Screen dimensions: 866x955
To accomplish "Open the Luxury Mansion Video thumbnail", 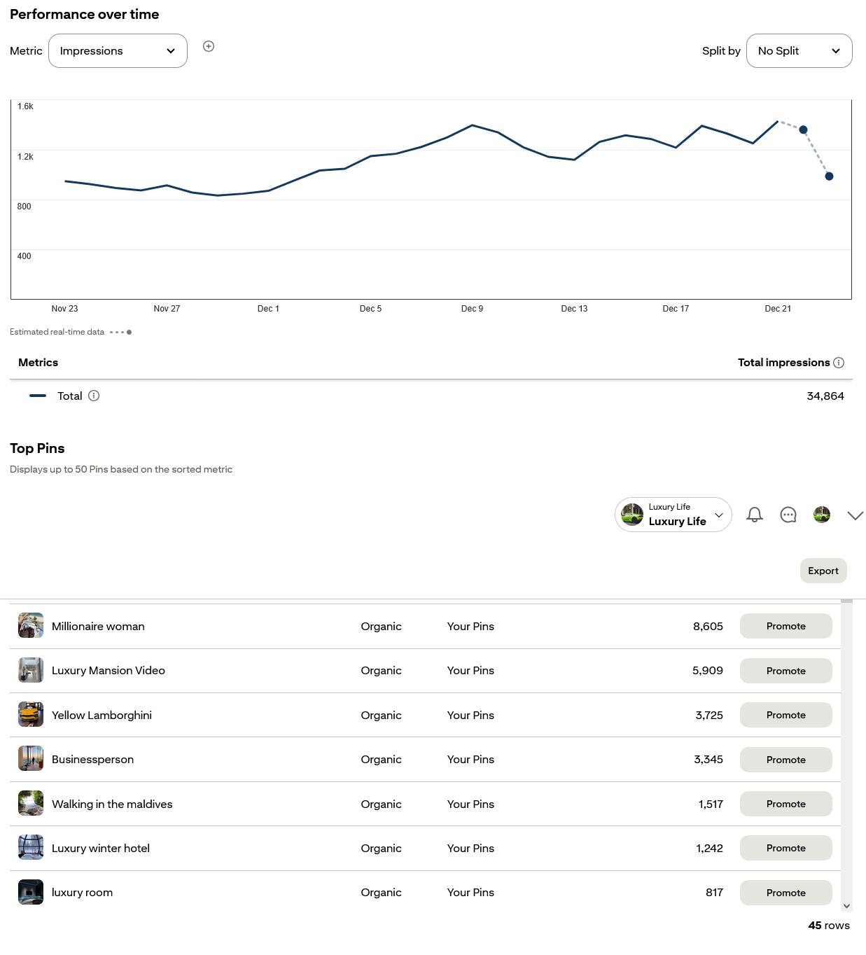I will [31, 670].
